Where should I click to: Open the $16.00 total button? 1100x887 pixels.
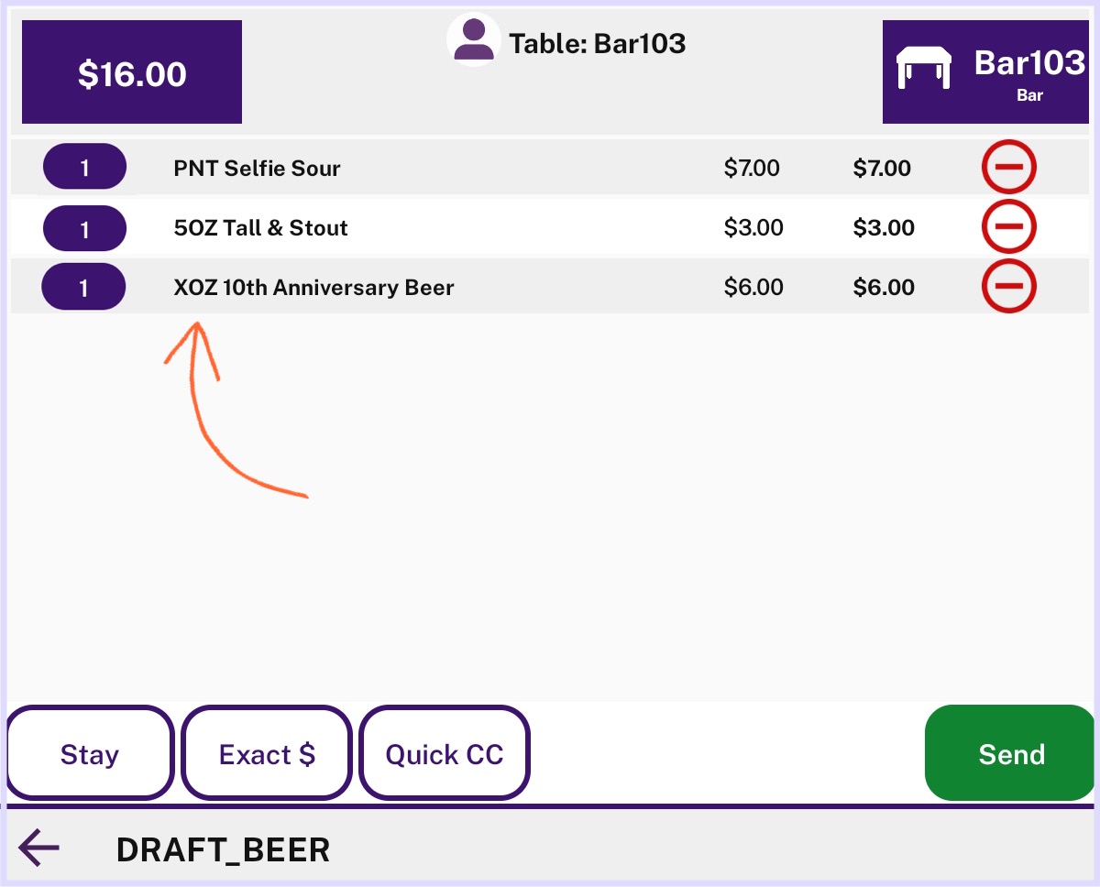(x=132, y=71)
